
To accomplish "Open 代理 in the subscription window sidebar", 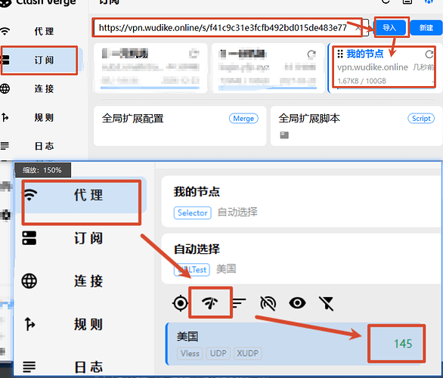I will coord(44,31).
